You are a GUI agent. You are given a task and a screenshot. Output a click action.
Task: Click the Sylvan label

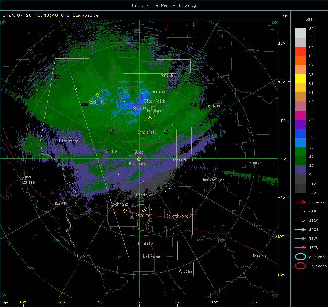pos(139,108)
